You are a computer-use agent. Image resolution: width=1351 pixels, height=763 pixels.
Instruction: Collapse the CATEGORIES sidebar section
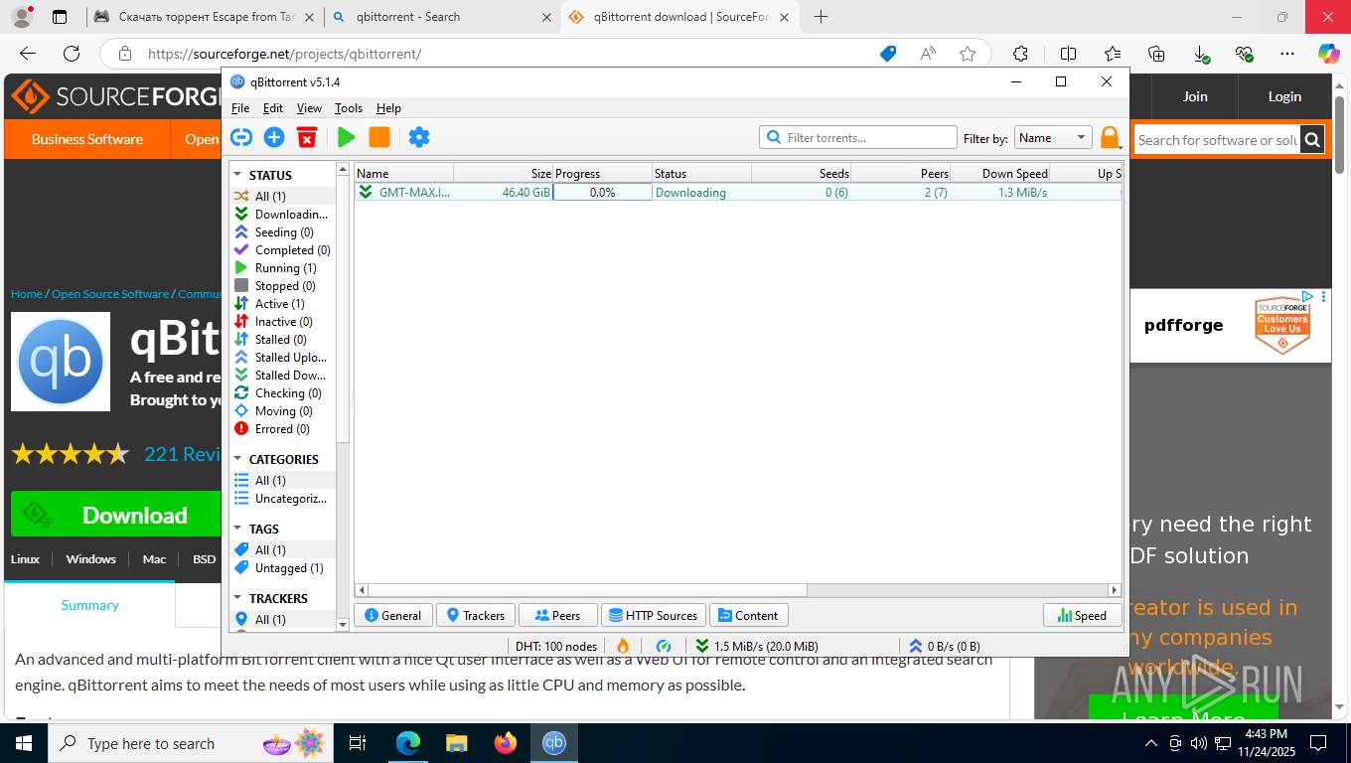coord(238,459)
